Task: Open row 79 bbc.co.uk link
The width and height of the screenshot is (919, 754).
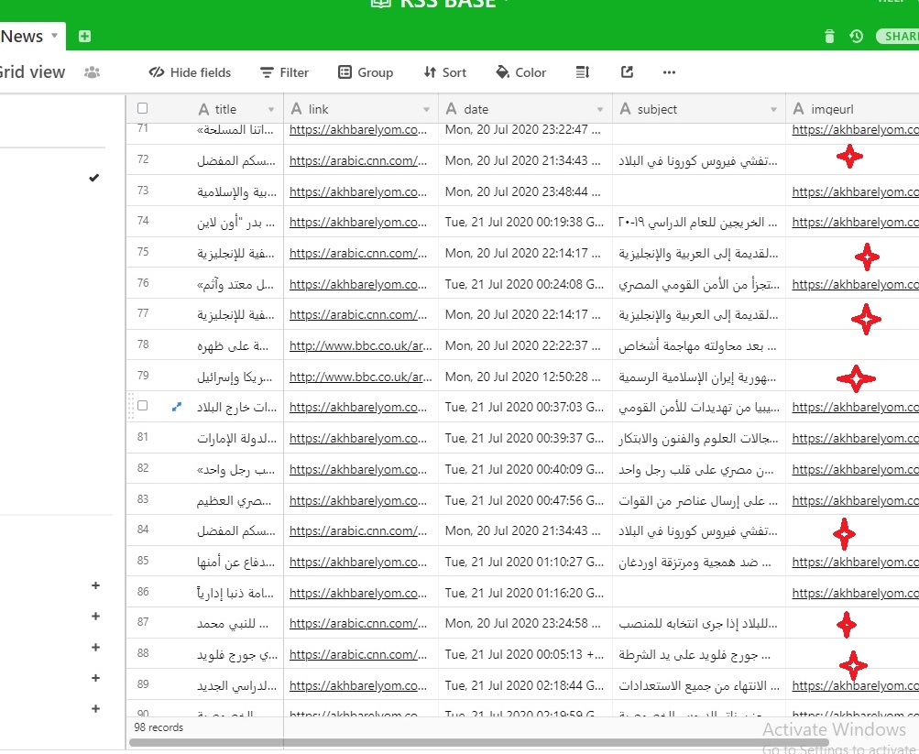Action: click(x=360, y=377)
